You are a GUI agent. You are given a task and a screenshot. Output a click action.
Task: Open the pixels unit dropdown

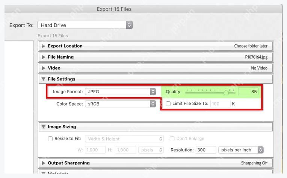pyautogui.click(x=151, y=150)
